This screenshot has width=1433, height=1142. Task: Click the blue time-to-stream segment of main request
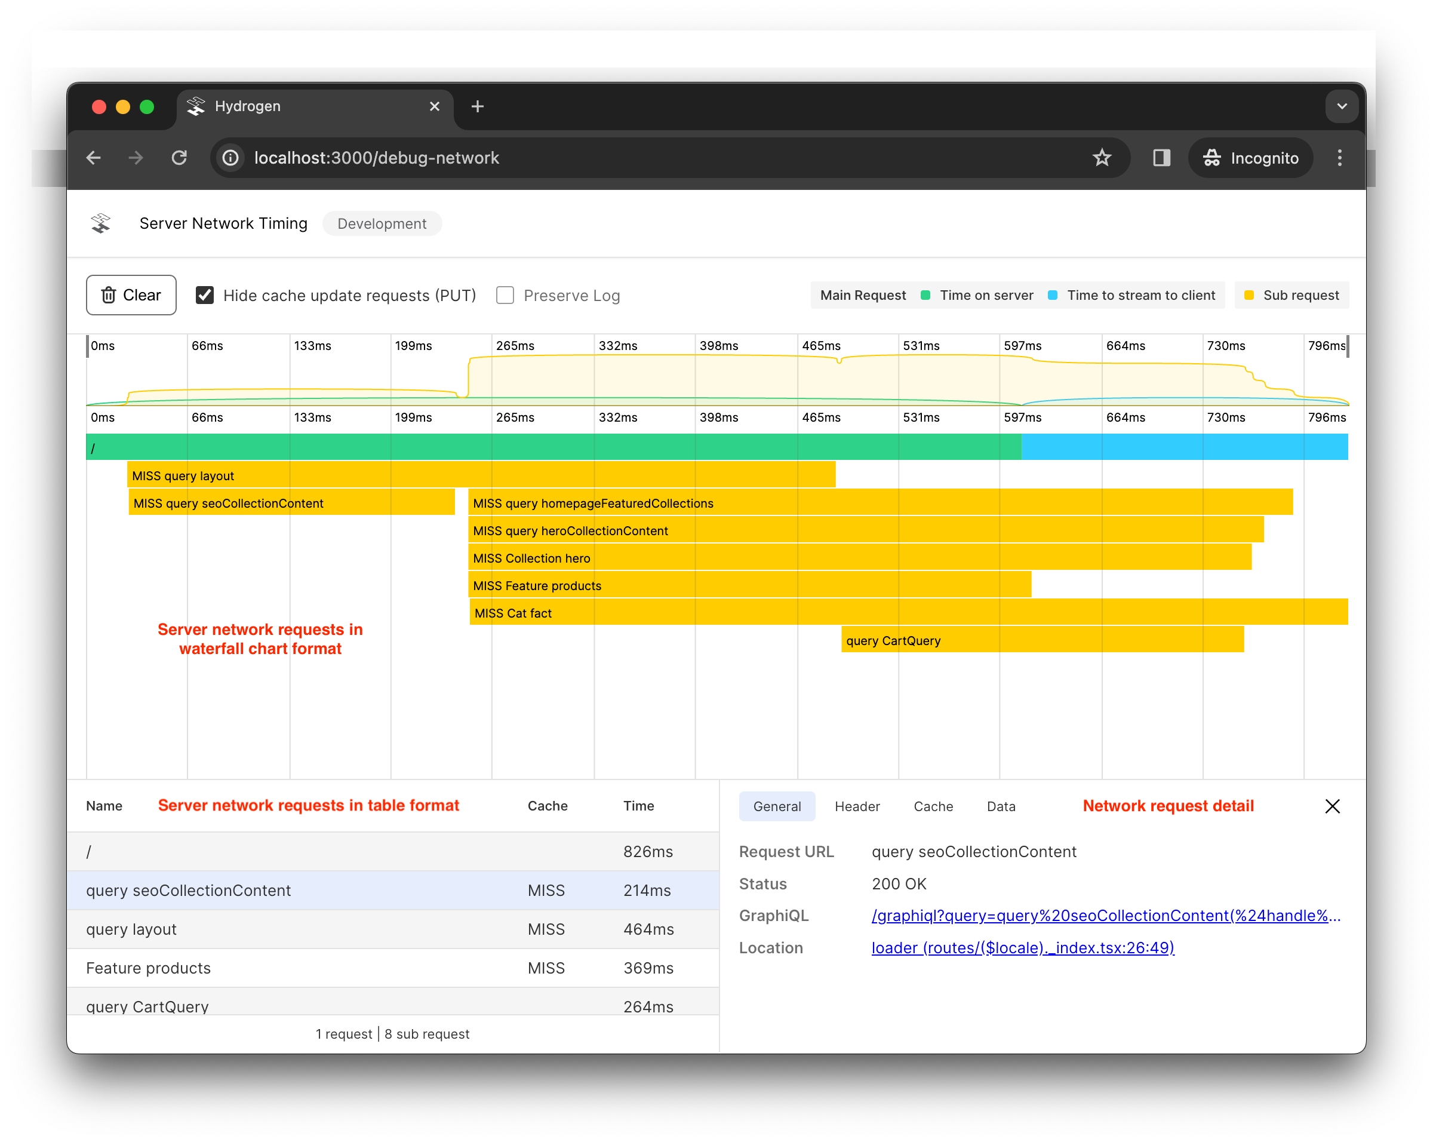(1185, 447)
